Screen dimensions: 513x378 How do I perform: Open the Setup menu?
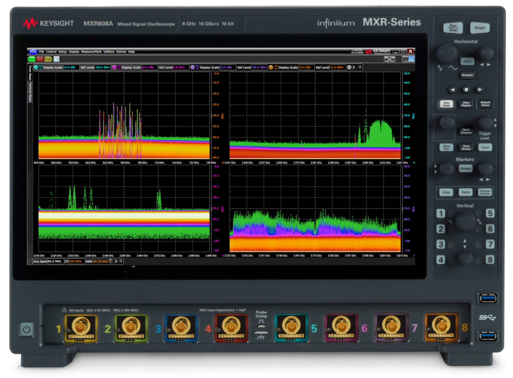[62, 52]
